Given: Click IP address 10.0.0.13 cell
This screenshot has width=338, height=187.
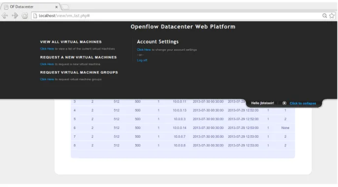Looking at the screenshot, I should [180, 110].
